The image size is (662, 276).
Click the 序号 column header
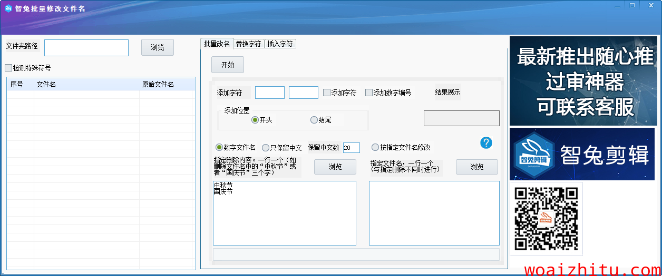click(20, 84)
